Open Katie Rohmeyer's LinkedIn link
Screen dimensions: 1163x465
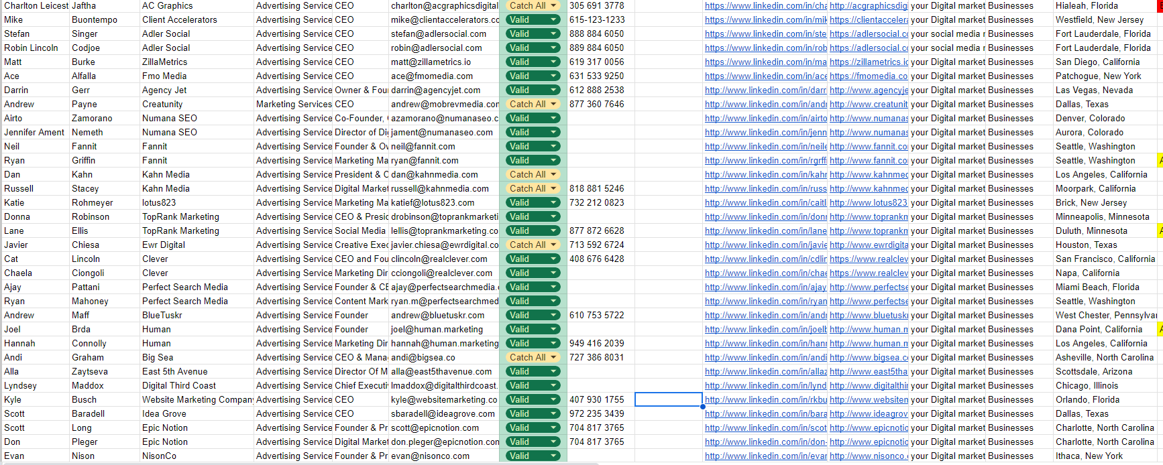point(766,202)
